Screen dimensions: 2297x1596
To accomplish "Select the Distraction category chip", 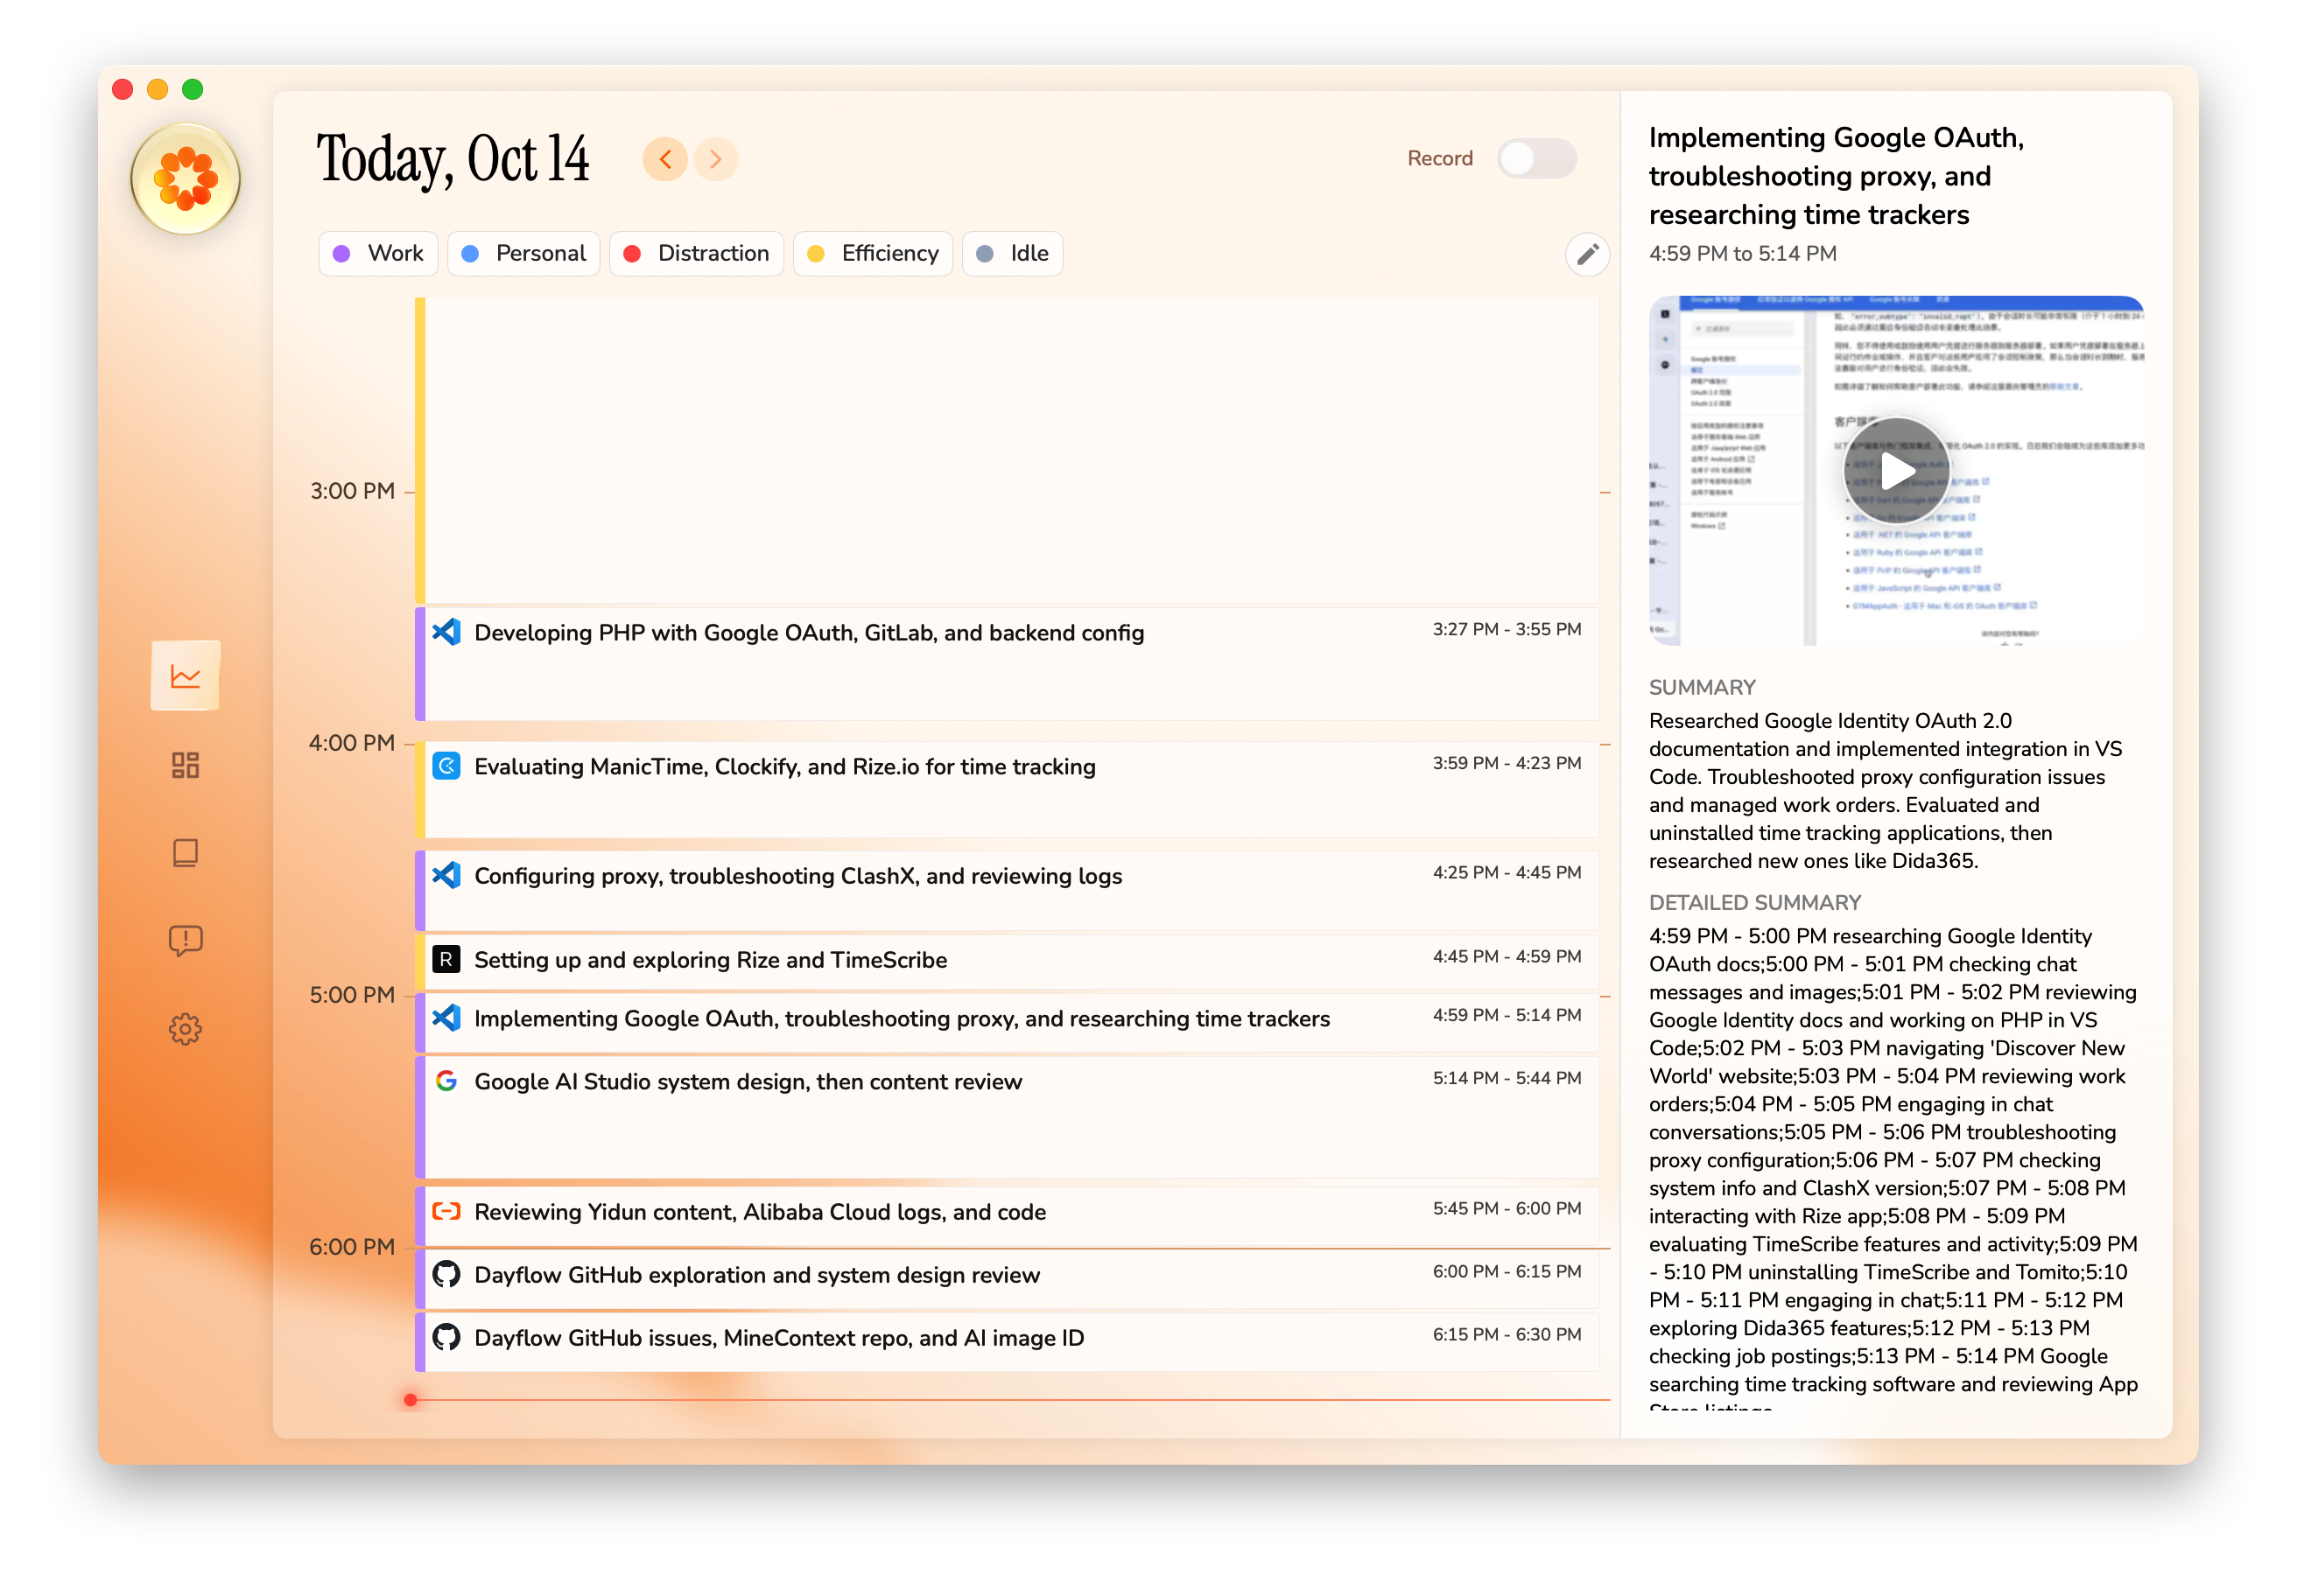I will pyautogui.click(x=696, y=254).
